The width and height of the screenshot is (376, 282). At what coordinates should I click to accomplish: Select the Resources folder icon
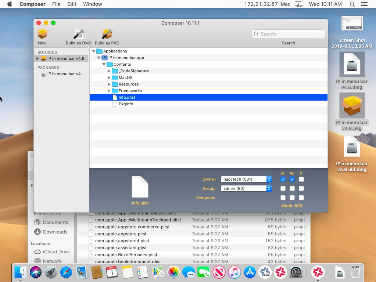[115, 84]
